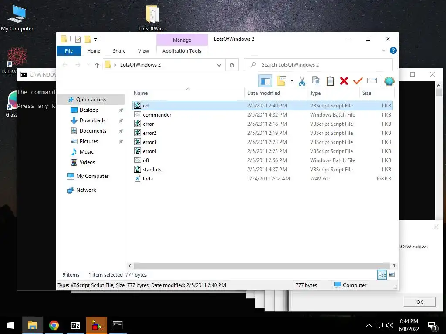
Task: Click the Manage contextual tab
Action: (x=182, y=40)
